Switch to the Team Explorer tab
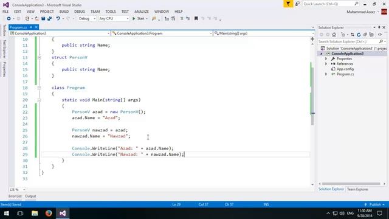This screenshot has width=389, height=219. 357,189
